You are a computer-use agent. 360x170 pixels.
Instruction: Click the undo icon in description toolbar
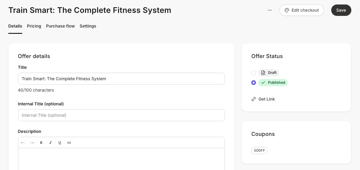coord(23,143)
